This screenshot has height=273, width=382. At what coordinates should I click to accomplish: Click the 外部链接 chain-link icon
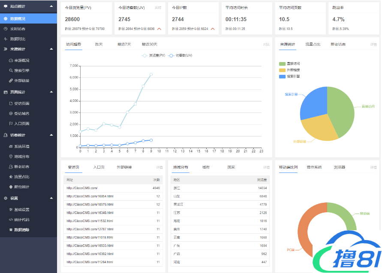pos(11,80)
